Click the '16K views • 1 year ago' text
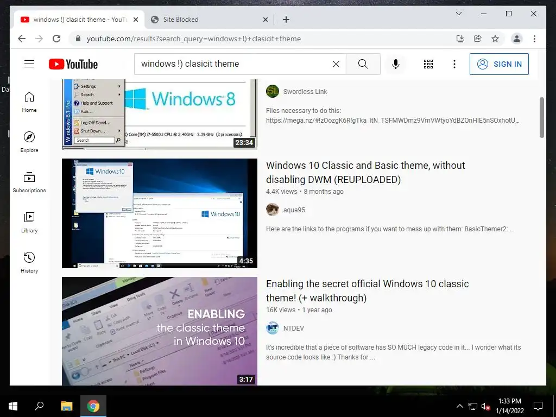556x417 pixels. pyautogui.click(x=299, y=310)
